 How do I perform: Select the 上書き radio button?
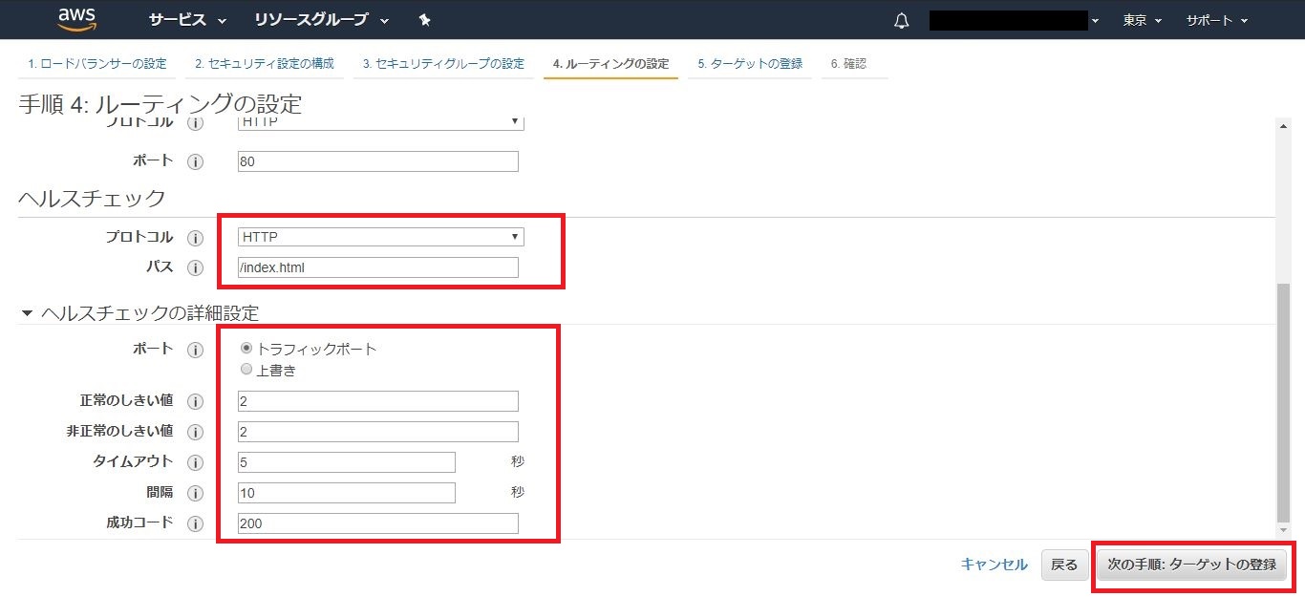tap(246, 370)
